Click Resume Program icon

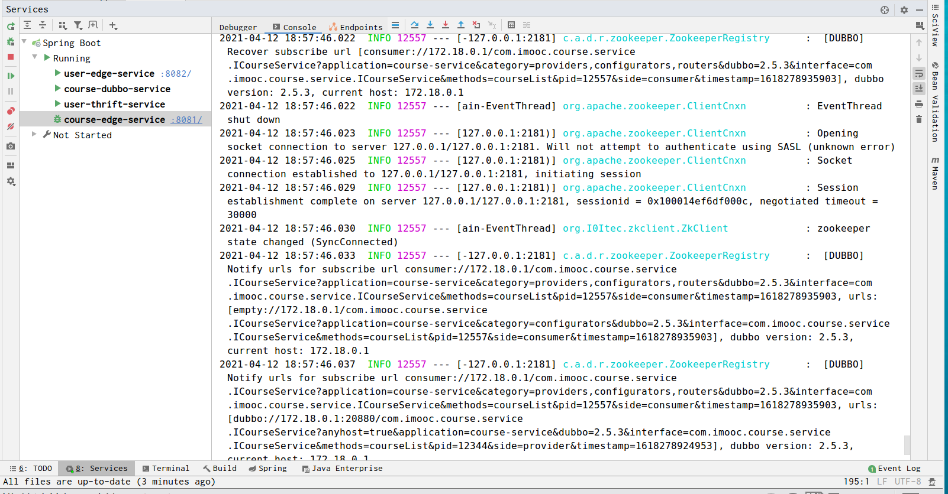[11, 76]
